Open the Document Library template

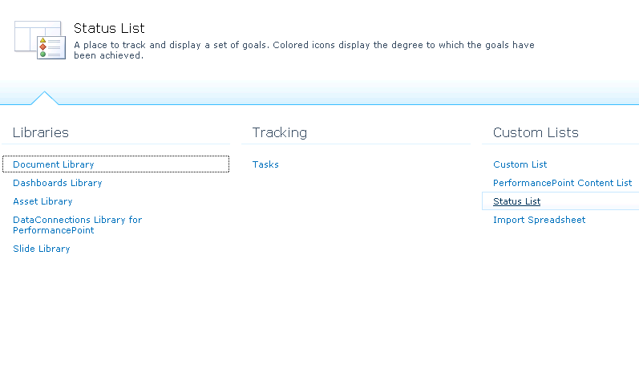[54, 164]
